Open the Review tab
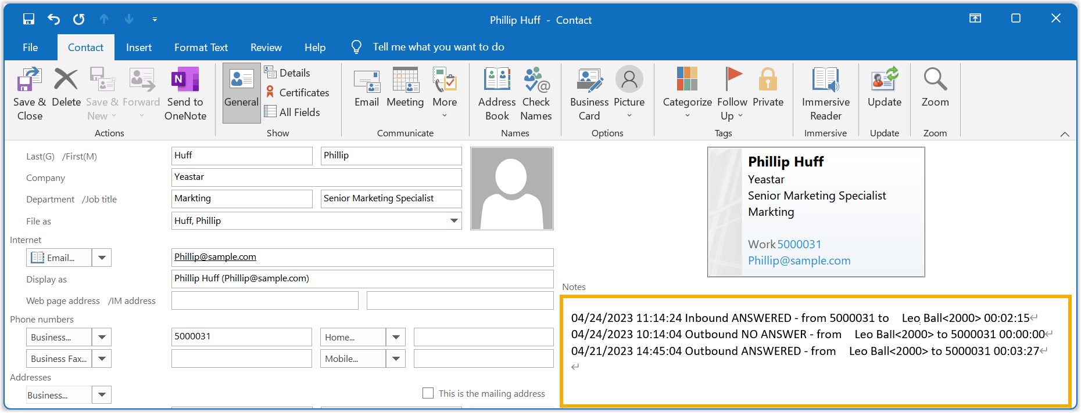1081x413 pixels. coord(266,48)
